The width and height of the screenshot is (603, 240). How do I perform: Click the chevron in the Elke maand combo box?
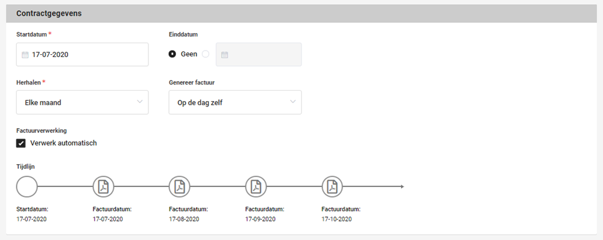140,102
